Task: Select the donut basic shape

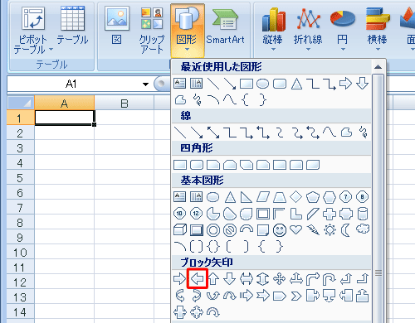Action: coord(213,230)
